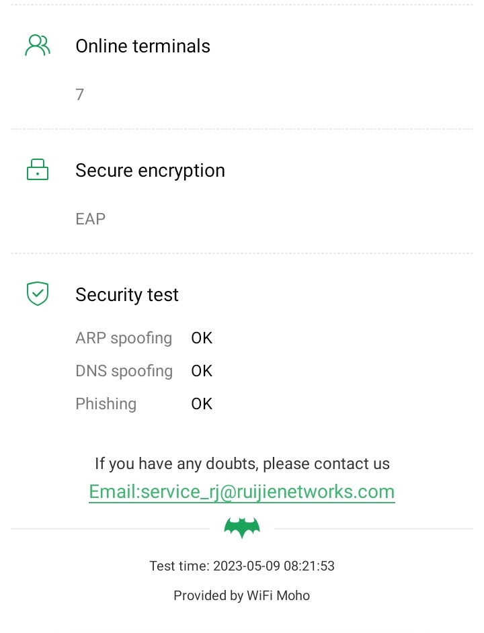Tap the EAP encryption value

[90, 219]
